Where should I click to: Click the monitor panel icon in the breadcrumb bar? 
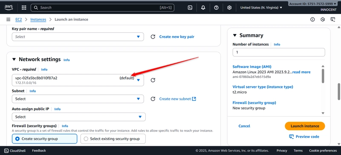333,20
